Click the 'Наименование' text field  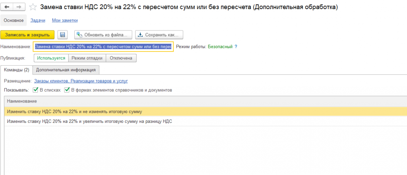[103, 47]
